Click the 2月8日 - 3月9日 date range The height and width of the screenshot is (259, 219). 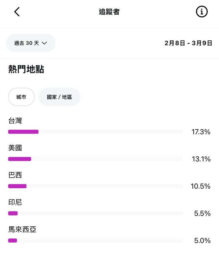click(188, 43)
